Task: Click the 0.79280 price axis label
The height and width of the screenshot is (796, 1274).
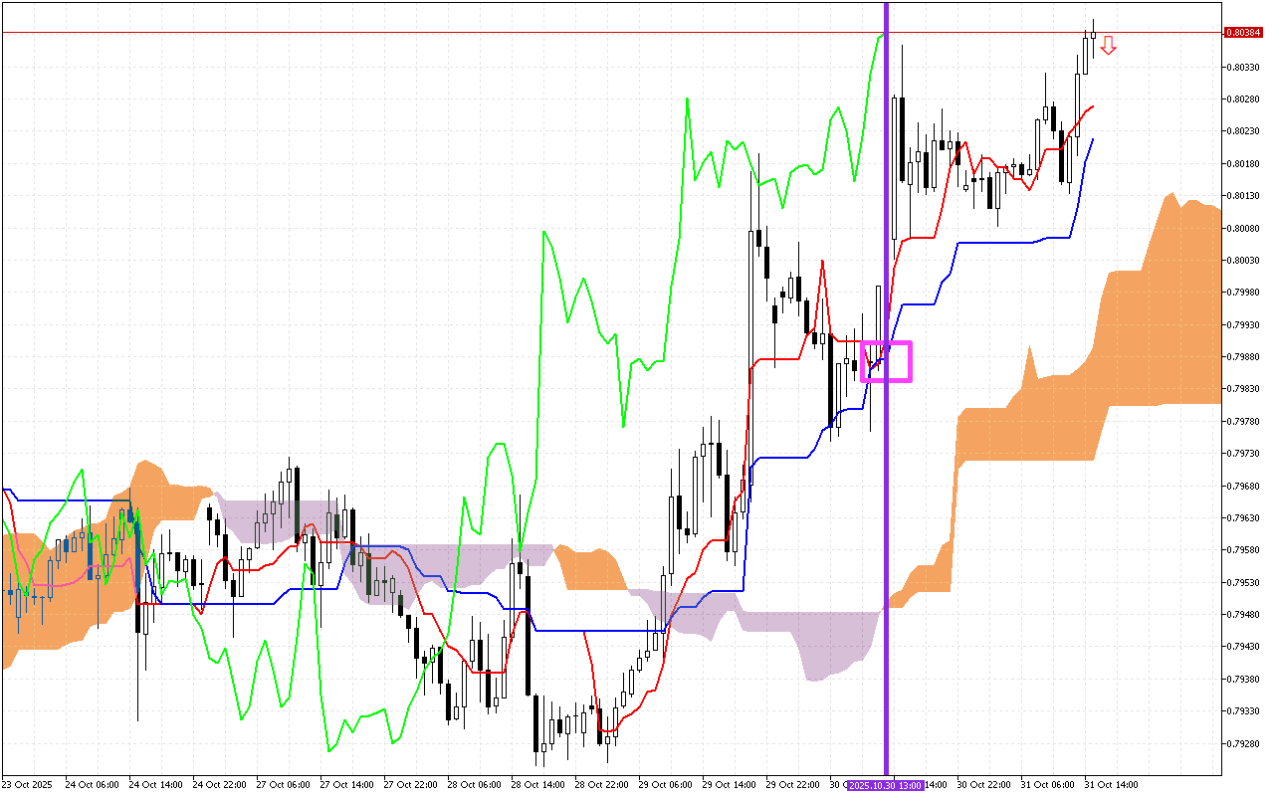Action: [x=1244, y=743]
